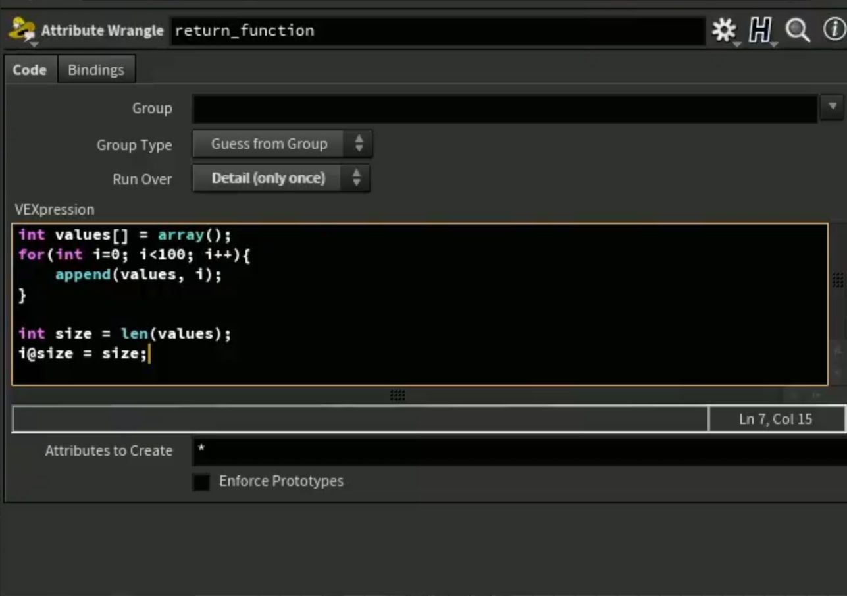847x596 pixels.
Task: Click the resize grip below the code editor
Action: [x=398, y=395]
